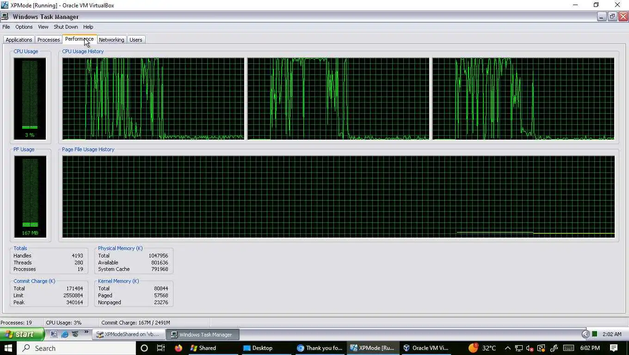Click the PF Usage meter showing 167 MB
This screenshot has height=355, width=629.
pyautogui.click(x=30, y=197)
